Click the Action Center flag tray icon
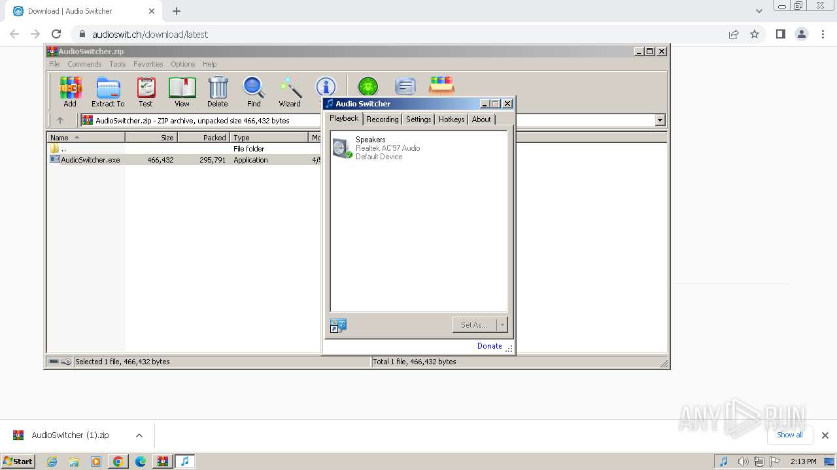837x470 pixels. click(776, 462)
